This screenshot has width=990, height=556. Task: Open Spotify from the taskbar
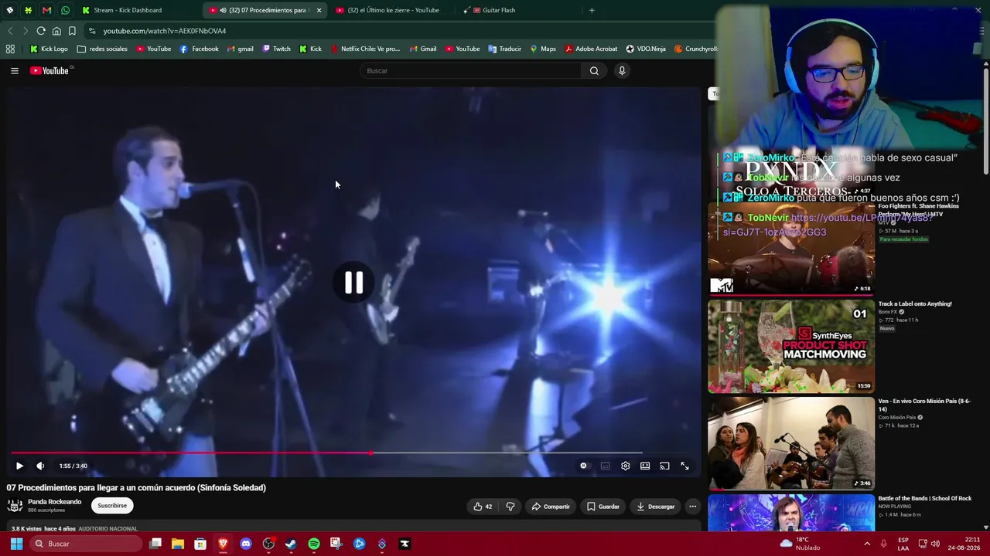click(x=313, y=544)
